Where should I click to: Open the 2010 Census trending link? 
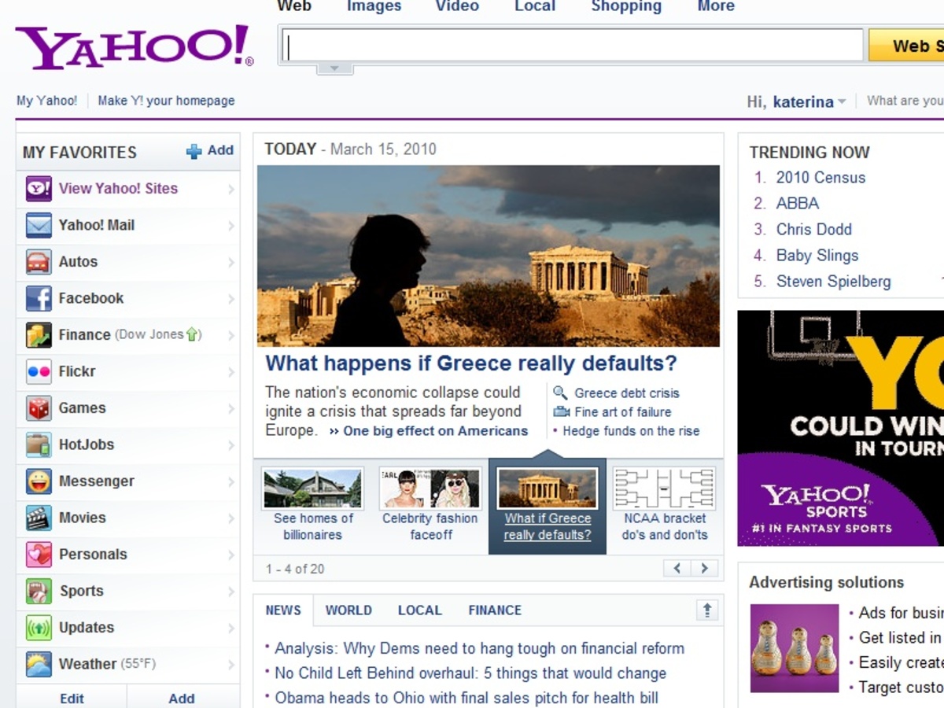coord(820,178)
